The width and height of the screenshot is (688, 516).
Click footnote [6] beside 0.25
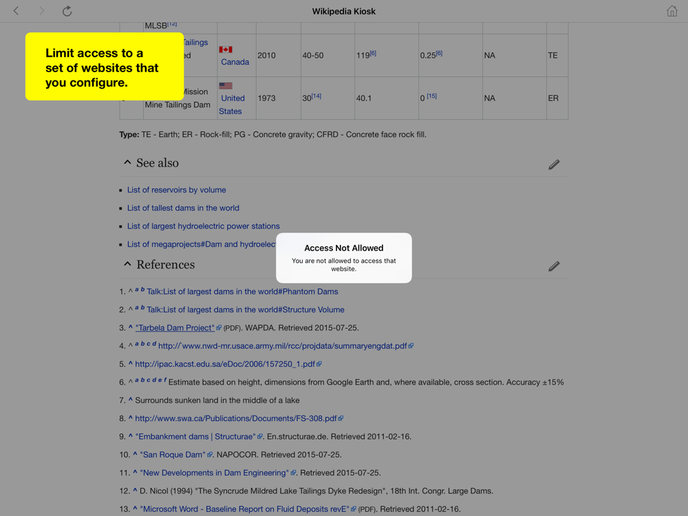pyautogui.click(x=439, y=53)
